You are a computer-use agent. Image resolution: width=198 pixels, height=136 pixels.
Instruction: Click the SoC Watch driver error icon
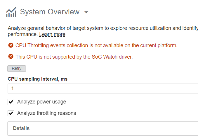(11, 57)
